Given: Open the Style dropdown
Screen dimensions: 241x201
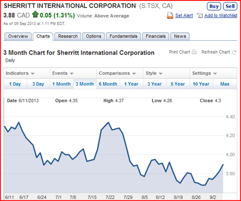Looking at the screenshot, I should [166, 73].
